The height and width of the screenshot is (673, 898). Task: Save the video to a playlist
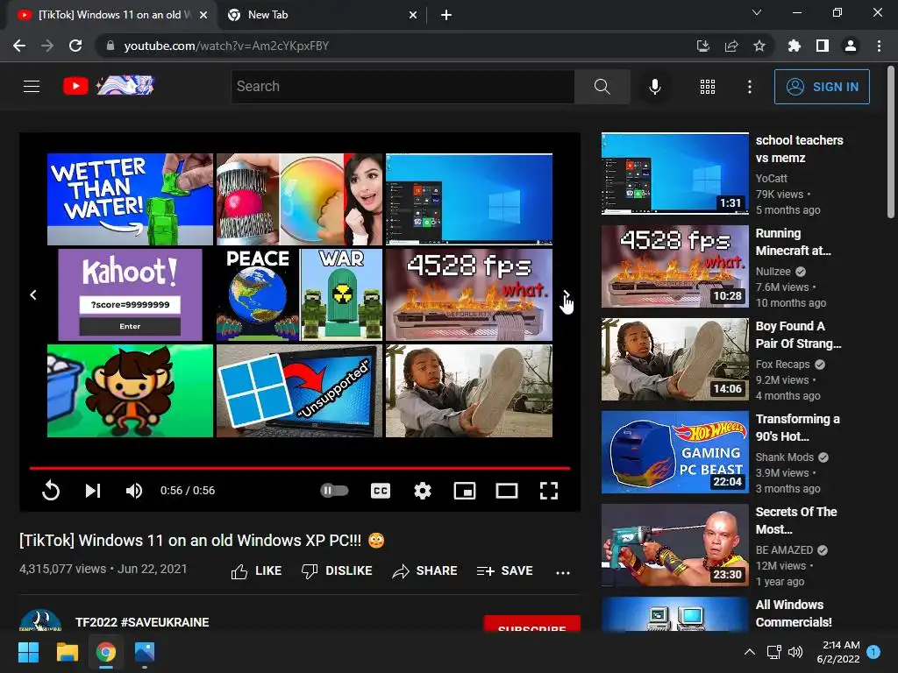point(504,570)
